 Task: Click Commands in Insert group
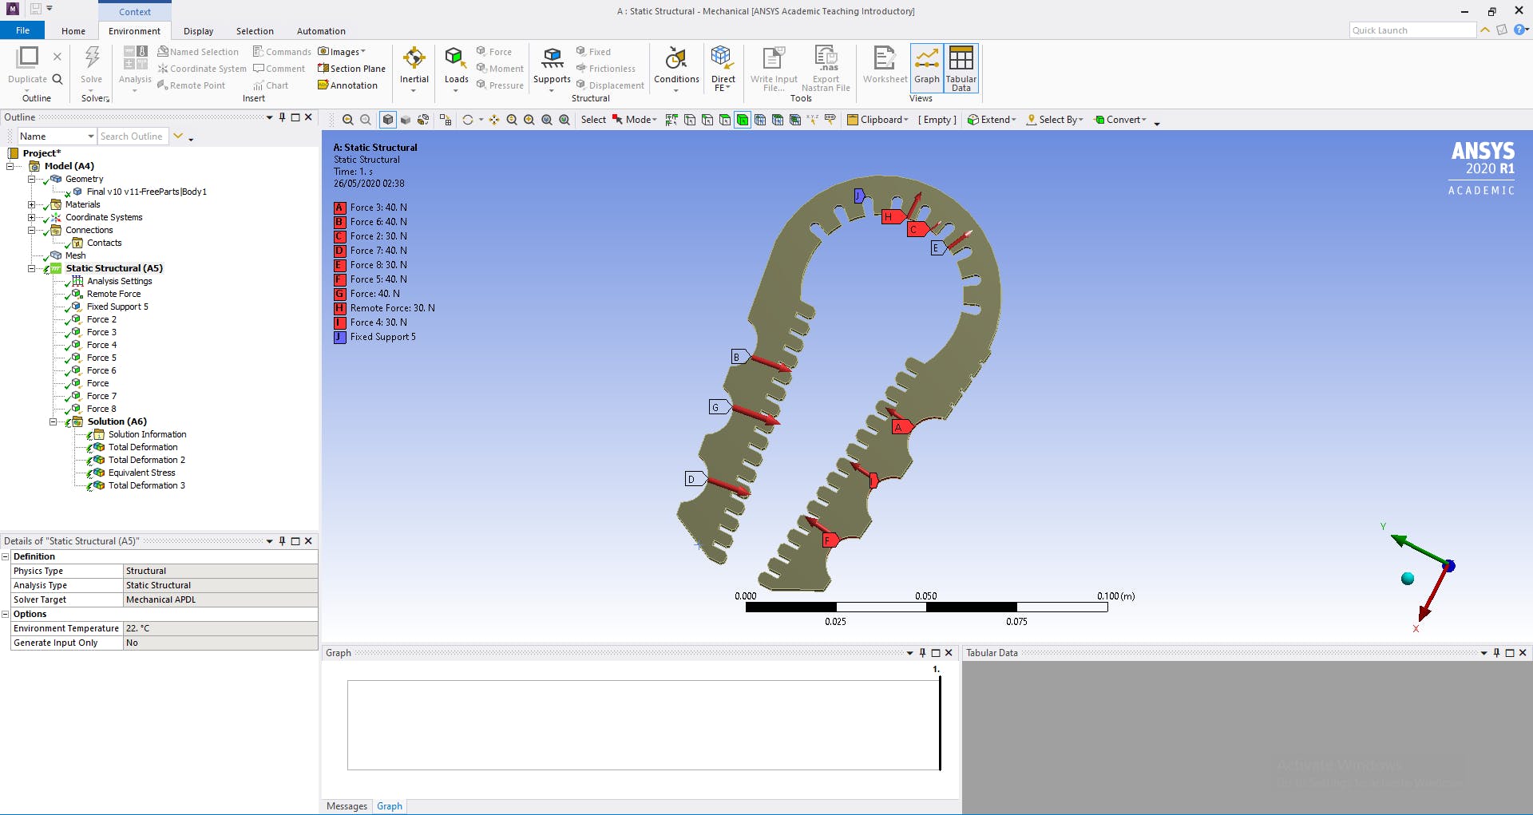coord(282,52)
